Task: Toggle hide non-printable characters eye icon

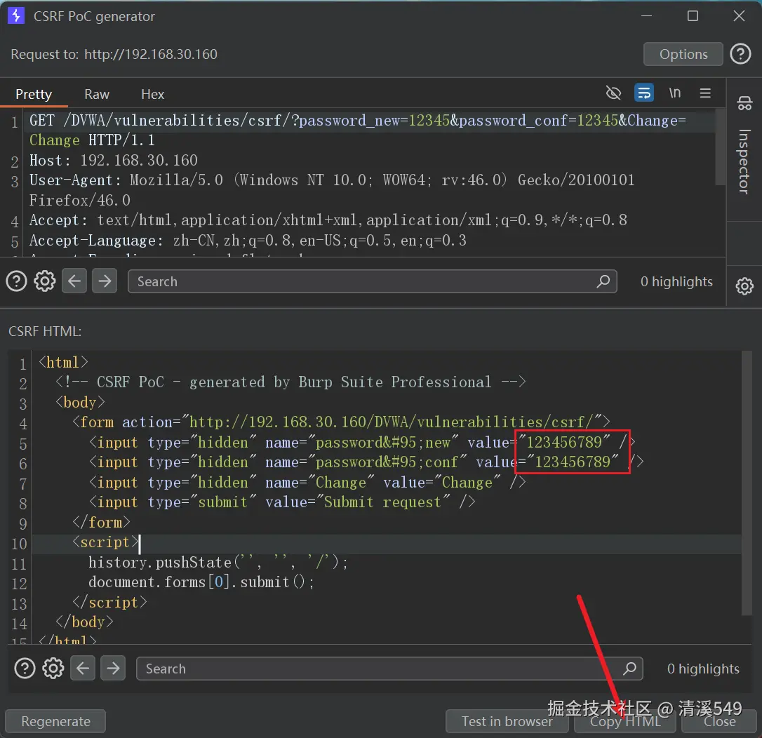Action: tap(613, 93)
